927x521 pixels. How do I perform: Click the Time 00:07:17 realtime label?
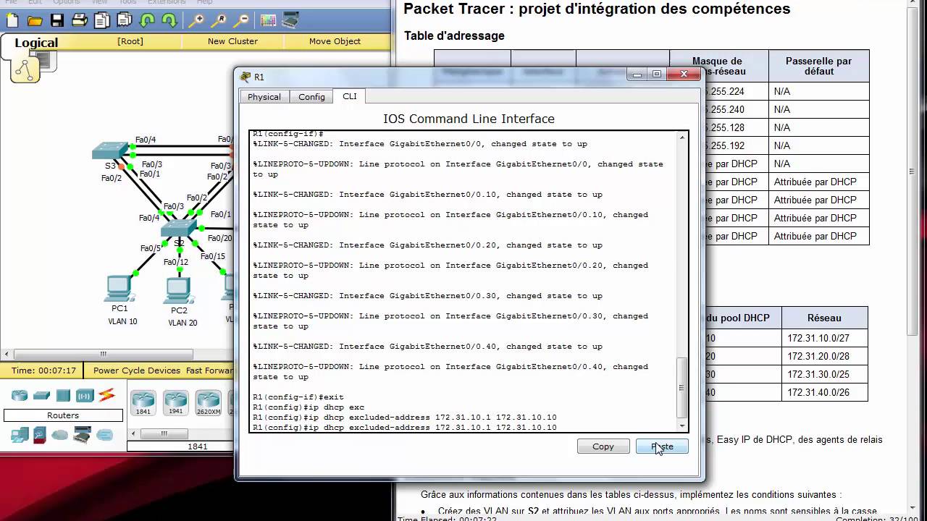(43, 370)
